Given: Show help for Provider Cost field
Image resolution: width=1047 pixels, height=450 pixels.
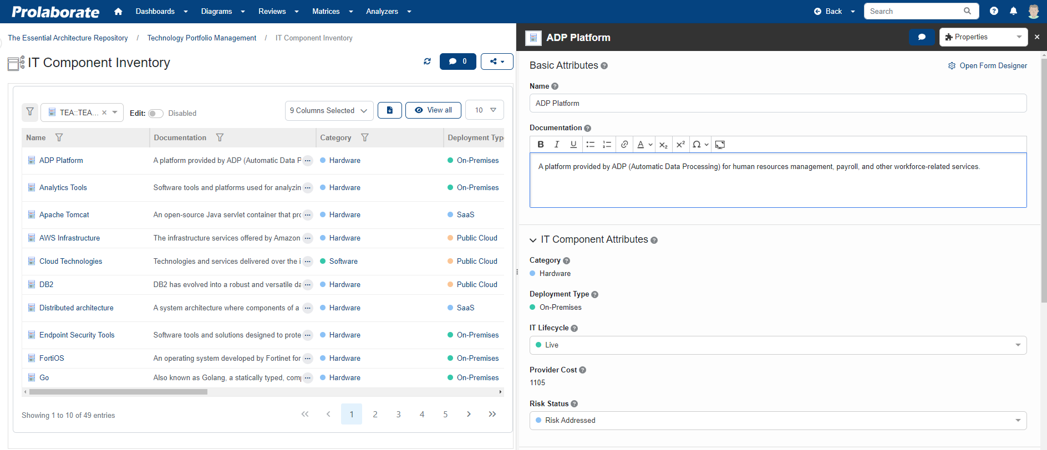Looking at the screenshot, I should (x=582, y=370).
